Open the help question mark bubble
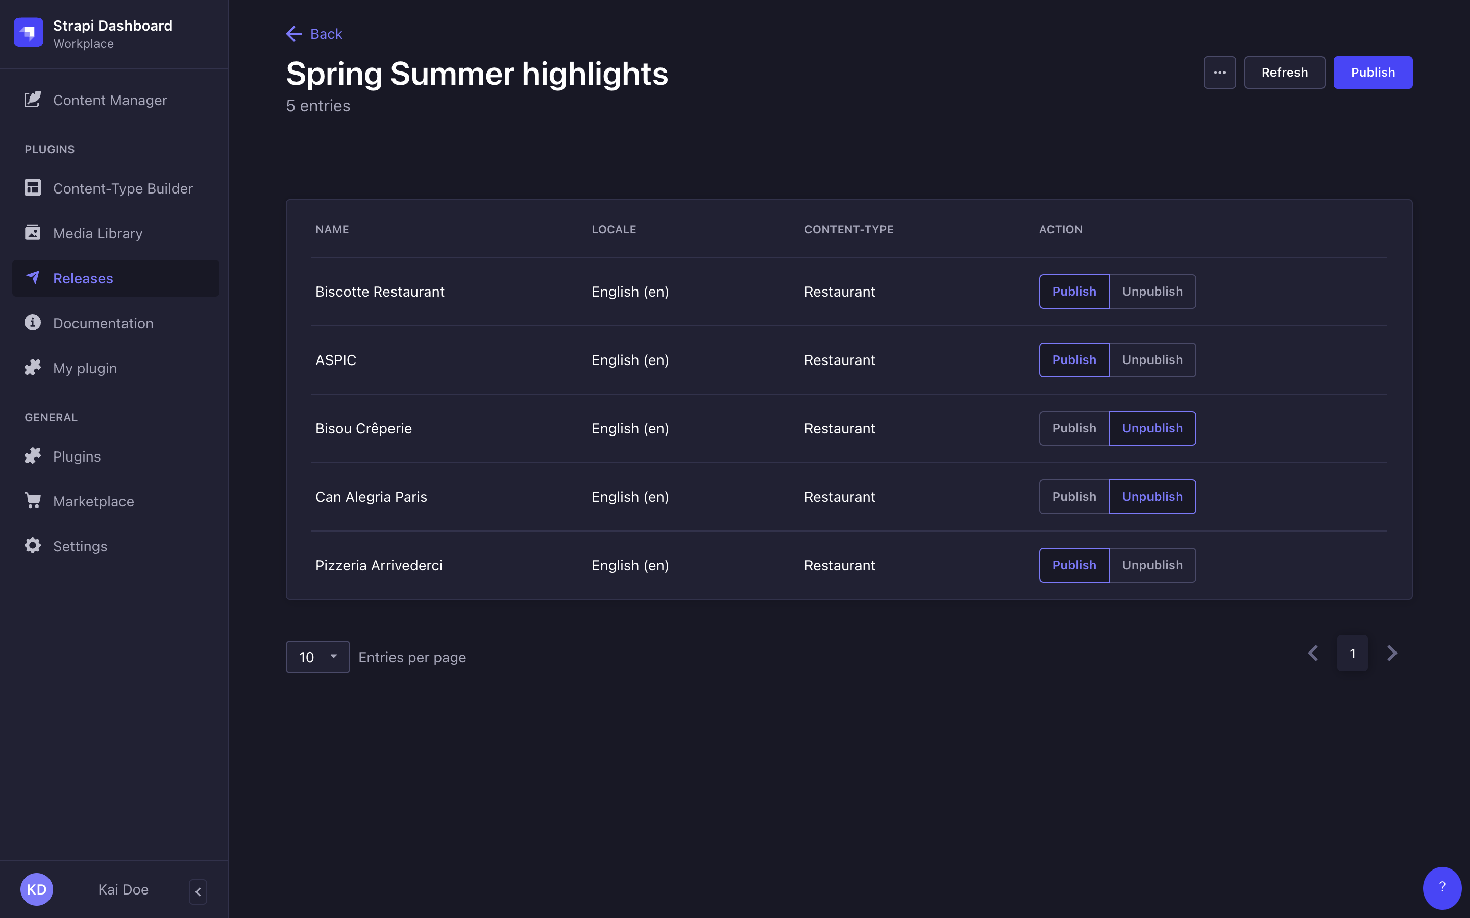The width and height of the screenshot is (1470, 918). coord(1441,887)
